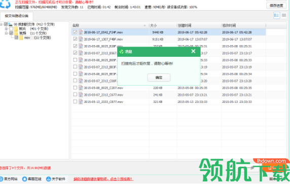Expand the 照片 folder node
The height and width of the screenshot is (185, 290).
6,29
